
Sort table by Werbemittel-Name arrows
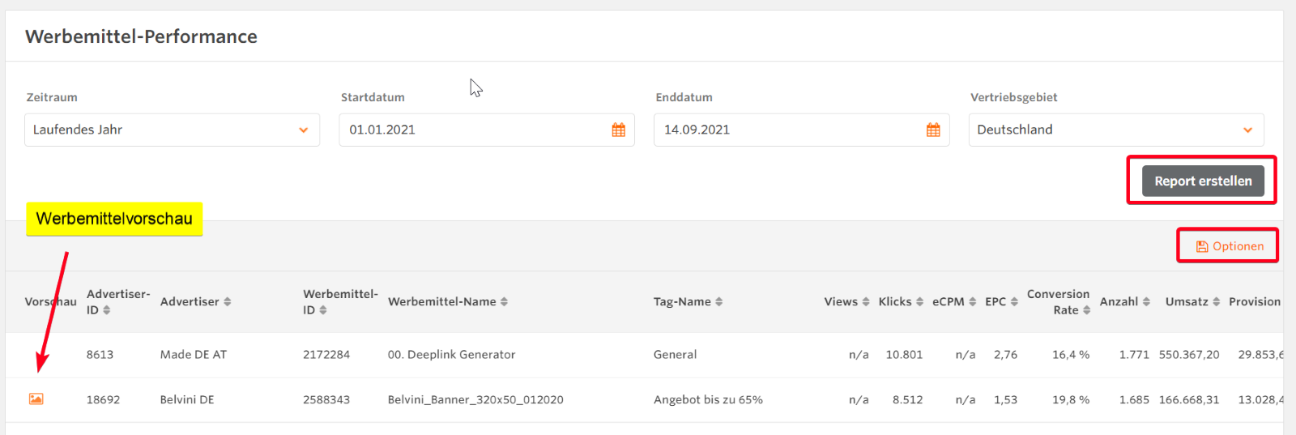[504, 301]
